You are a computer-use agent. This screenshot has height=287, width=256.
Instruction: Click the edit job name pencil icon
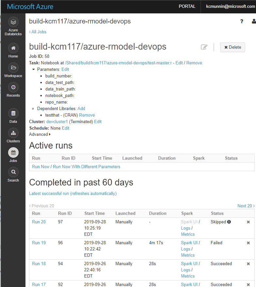coord(204,47)
